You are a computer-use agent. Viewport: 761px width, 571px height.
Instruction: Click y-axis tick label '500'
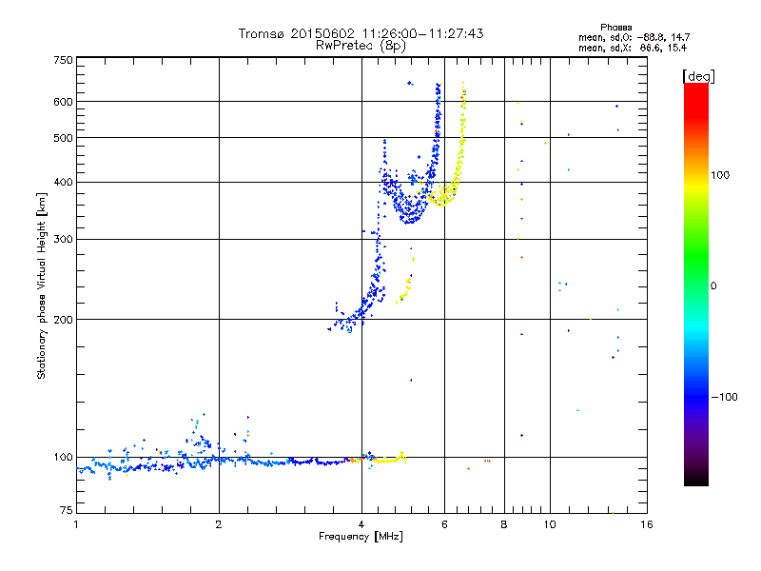tap(64, 138)
